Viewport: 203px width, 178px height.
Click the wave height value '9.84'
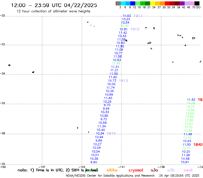[x=99, y=140]
